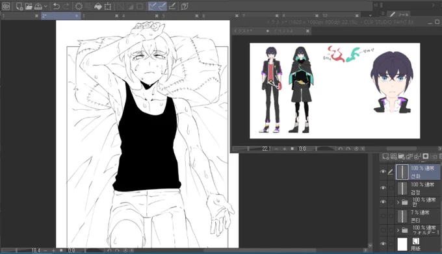The width and height of the screenshot is (442, 254).
Task: Collapse palette dock with double chevron
Action: point(376,5)
